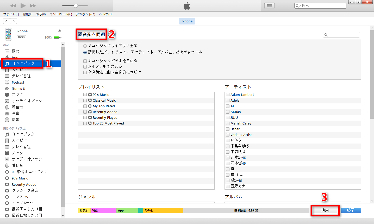The width and height of the screenshot is (374, 224).
Task: Toggle 音楽を同期 checkbox
Action: 80,34
